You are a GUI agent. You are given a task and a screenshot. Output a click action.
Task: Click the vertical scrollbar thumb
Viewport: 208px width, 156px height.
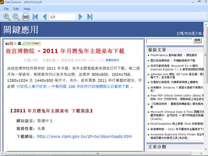coord(206,55)
